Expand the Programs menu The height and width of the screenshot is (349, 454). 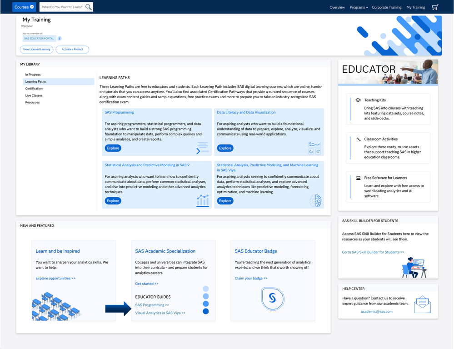coord(359,8)
